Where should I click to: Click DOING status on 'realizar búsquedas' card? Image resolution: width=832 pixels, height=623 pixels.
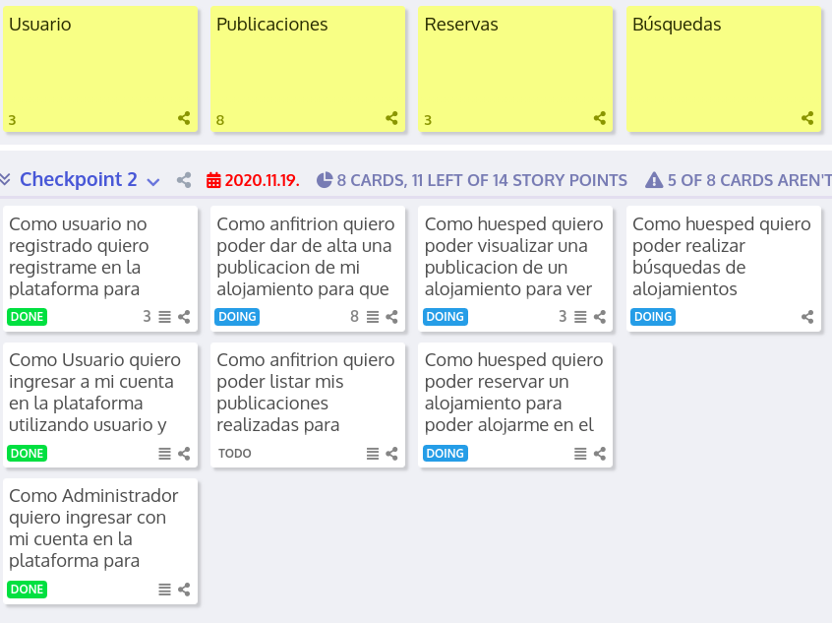point(653,317)
